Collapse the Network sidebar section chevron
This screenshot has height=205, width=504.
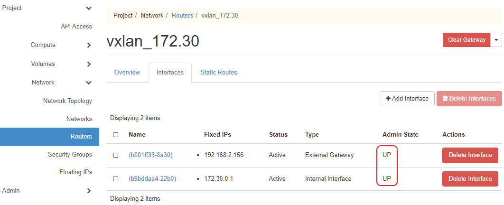click(x=89, y=83)
